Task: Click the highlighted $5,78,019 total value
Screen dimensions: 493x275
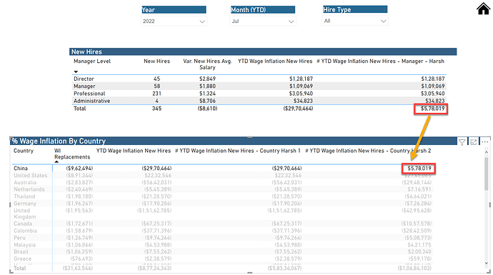Action: pos(431,109)
